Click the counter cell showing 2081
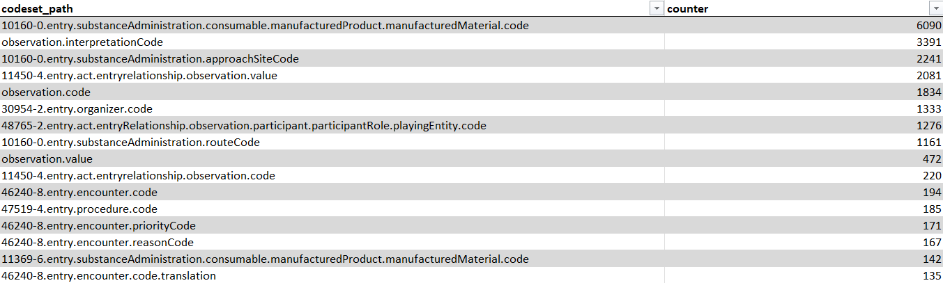This screenshot has height=283, width=943. 804,75
